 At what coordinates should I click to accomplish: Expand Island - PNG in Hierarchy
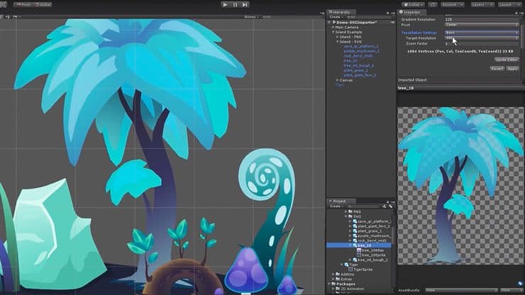338,37
